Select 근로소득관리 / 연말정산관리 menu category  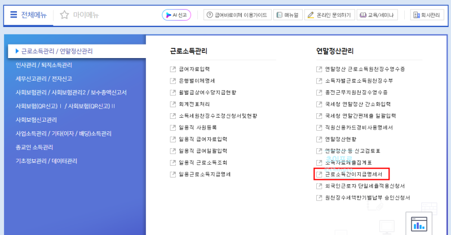click(x=77, y=51)
